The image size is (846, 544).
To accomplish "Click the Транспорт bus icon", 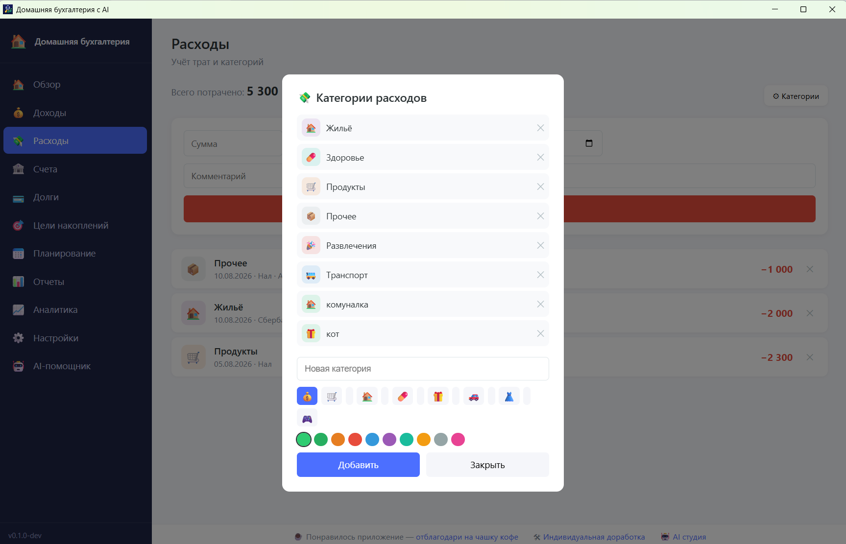I will coord(311,275).
